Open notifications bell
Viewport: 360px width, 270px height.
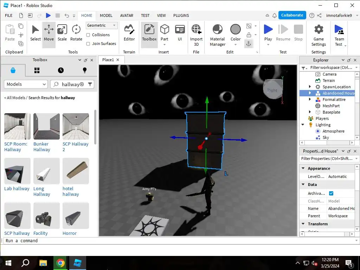pos(274,15)
